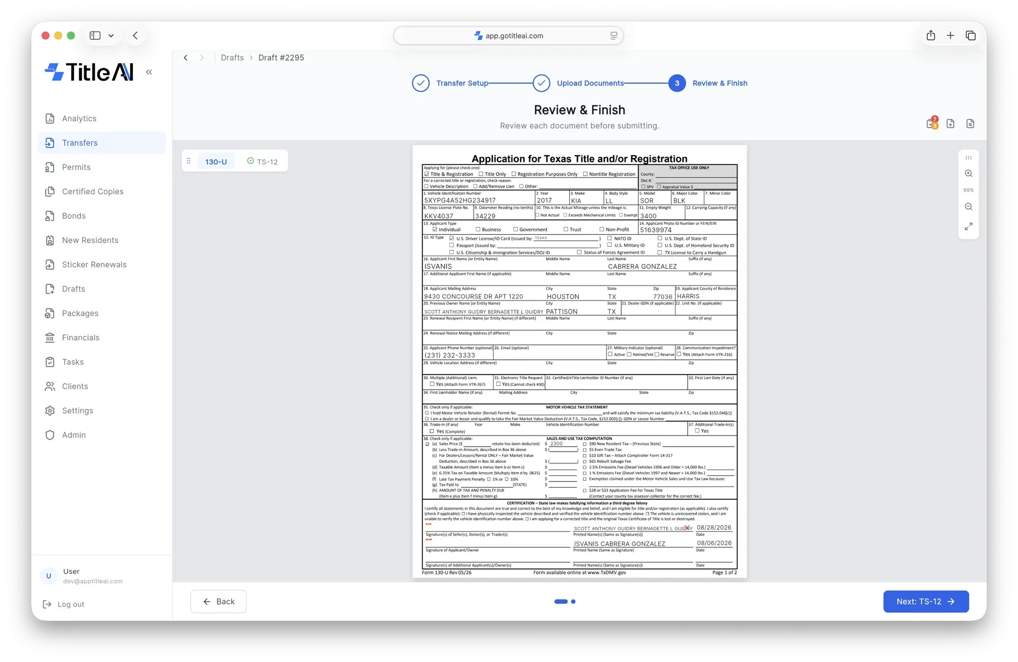This screenshot has width=1018, height=662.
Task: Open the Admin sidebar section
Action: [102, 435]
